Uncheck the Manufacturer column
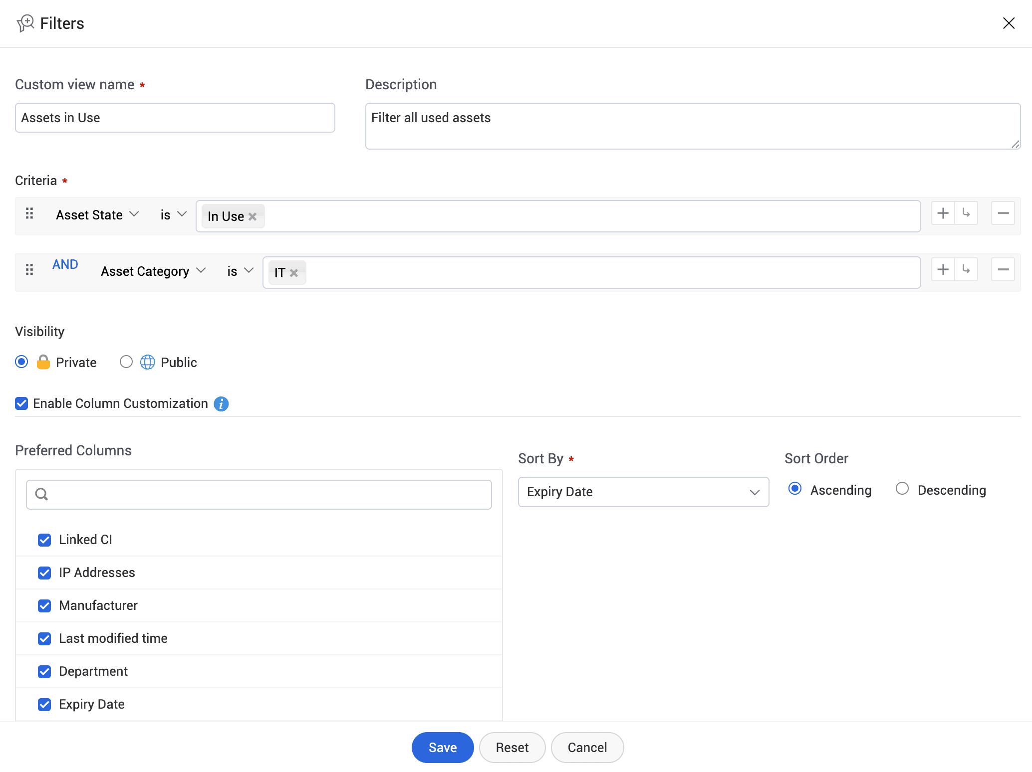Viewport: 1032px width, 772px height. (44, 605)
